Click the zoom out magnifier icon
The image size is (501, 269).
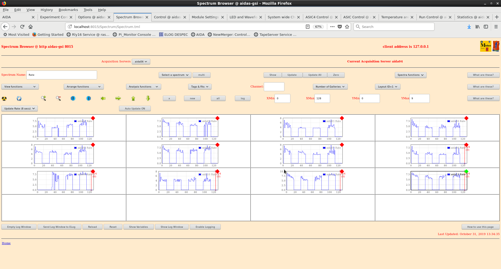pos(58,98)
